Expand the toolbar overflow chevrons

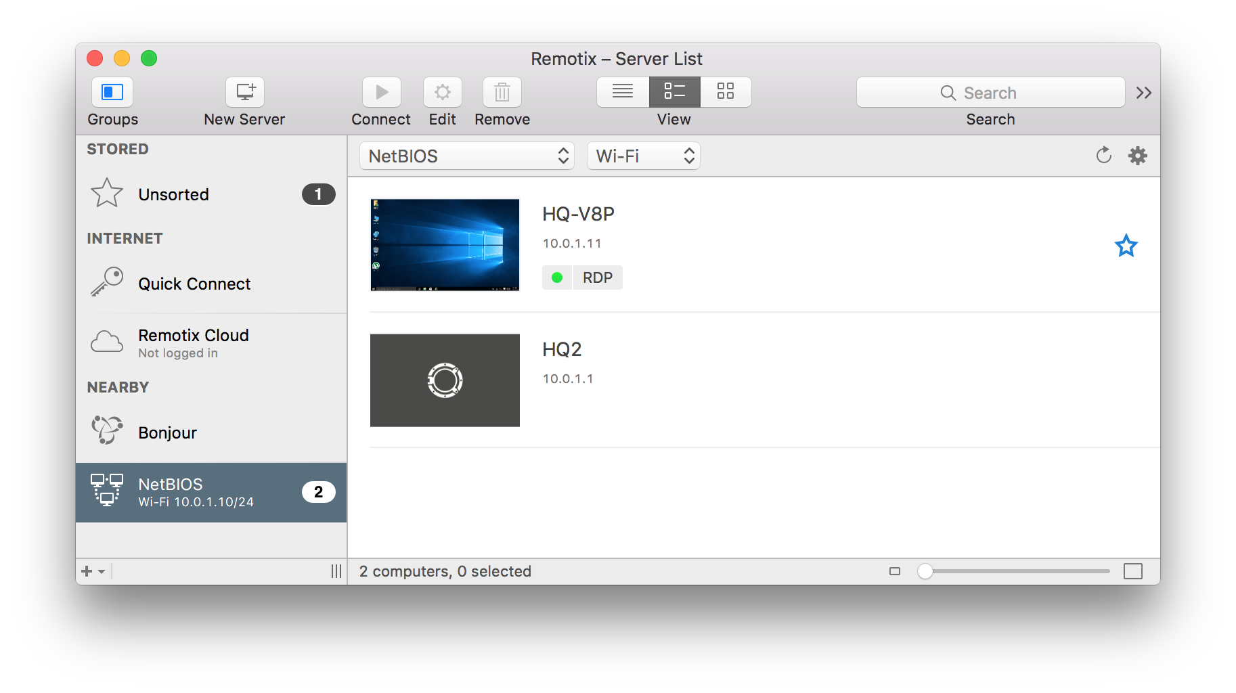pos(1144,93)
